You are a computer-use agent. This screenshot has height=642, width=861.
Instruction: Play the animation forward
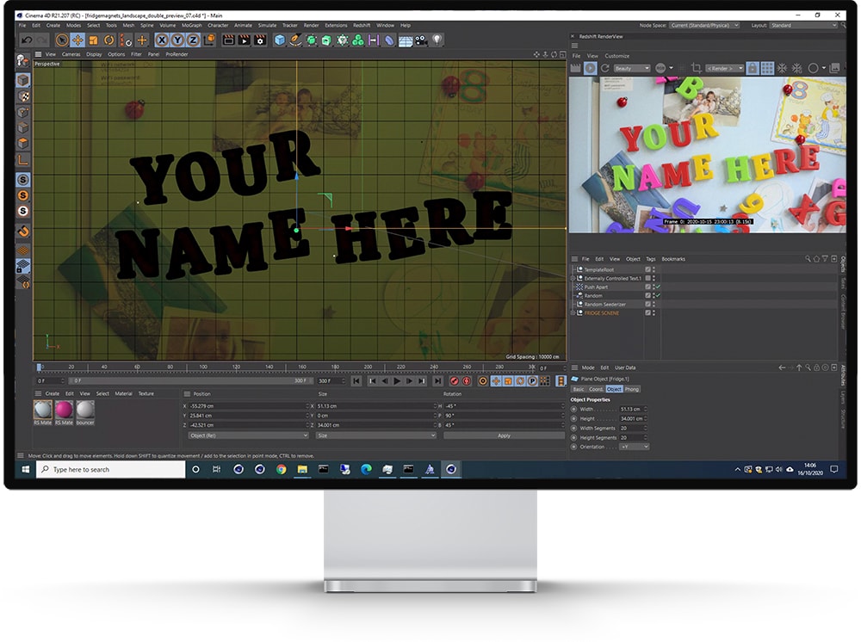pos(397,380)
